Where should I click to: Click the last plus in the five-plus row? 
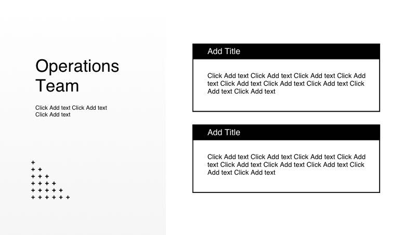tap(61, 190)
